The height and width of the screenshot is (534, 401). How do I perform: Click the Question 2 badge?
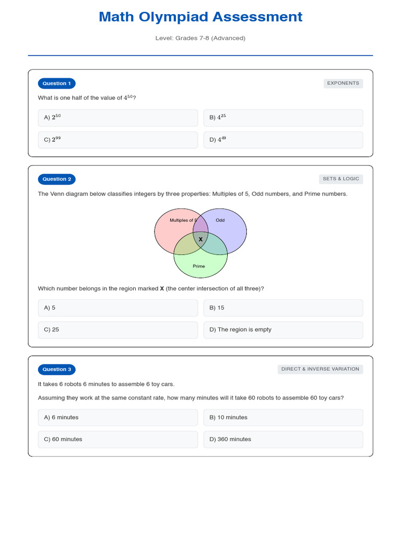(x=57, y=179)
